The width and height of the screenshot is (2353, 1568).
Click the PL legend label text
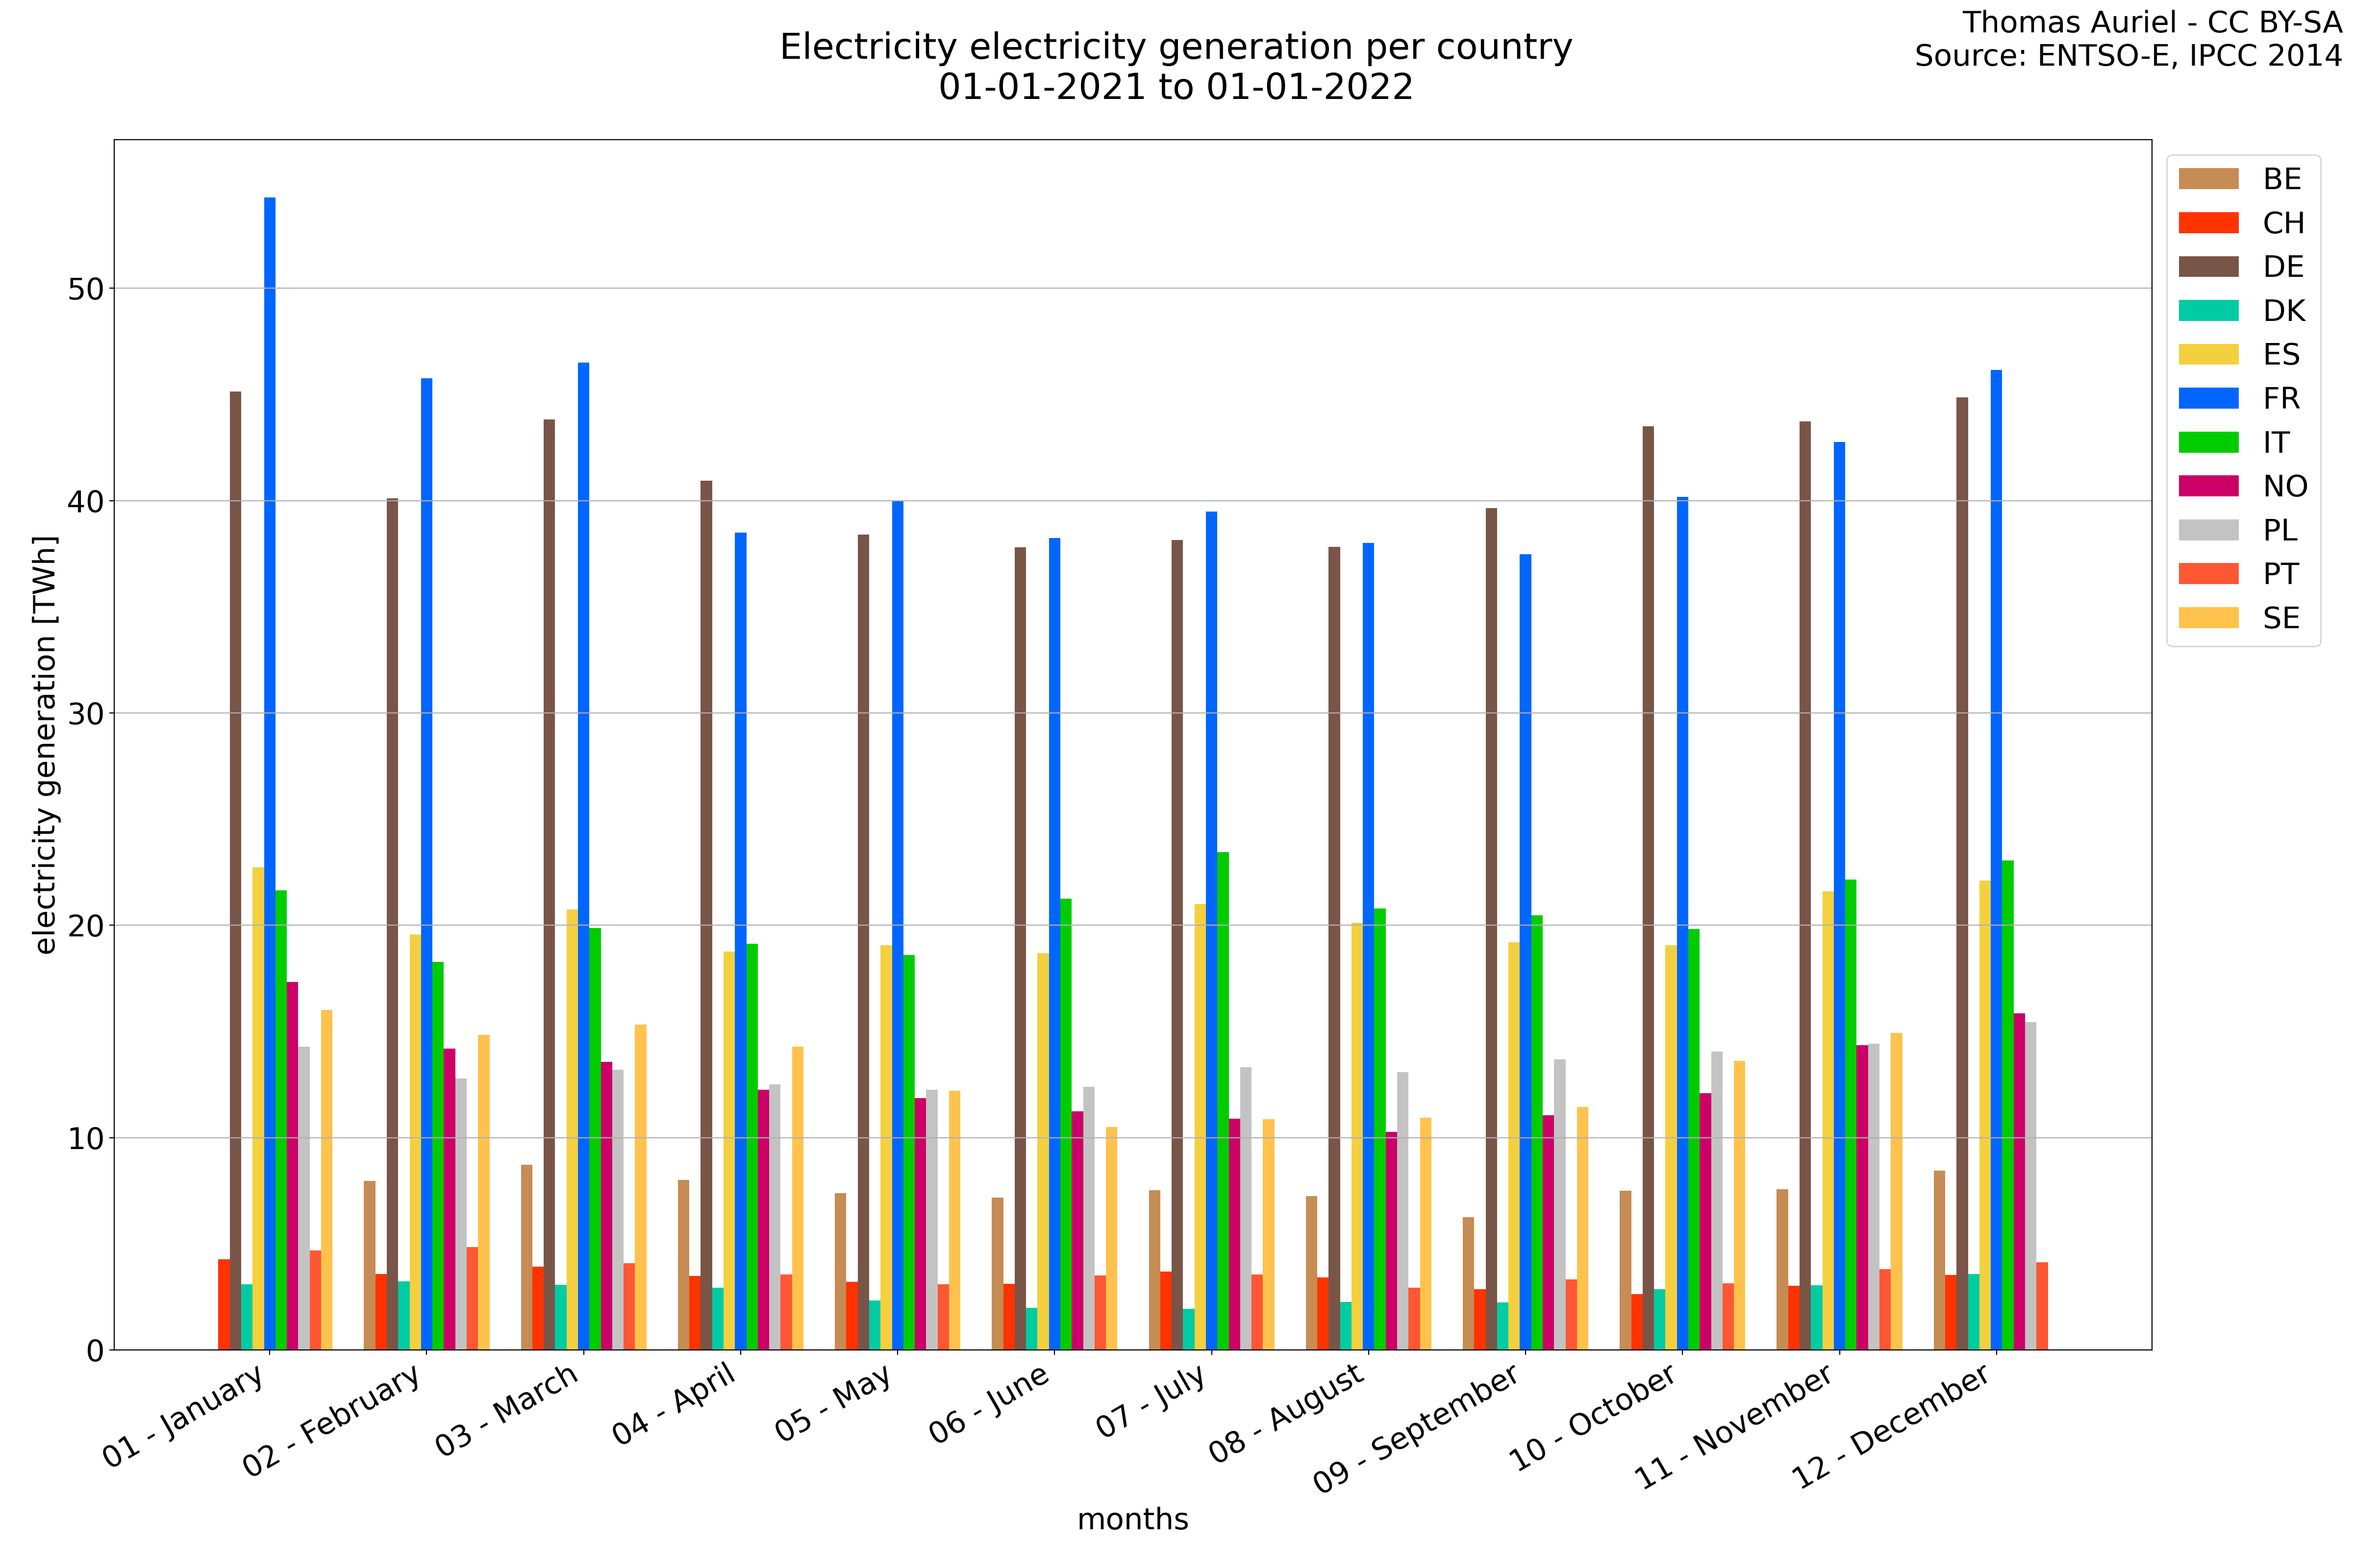[2280, 530]
